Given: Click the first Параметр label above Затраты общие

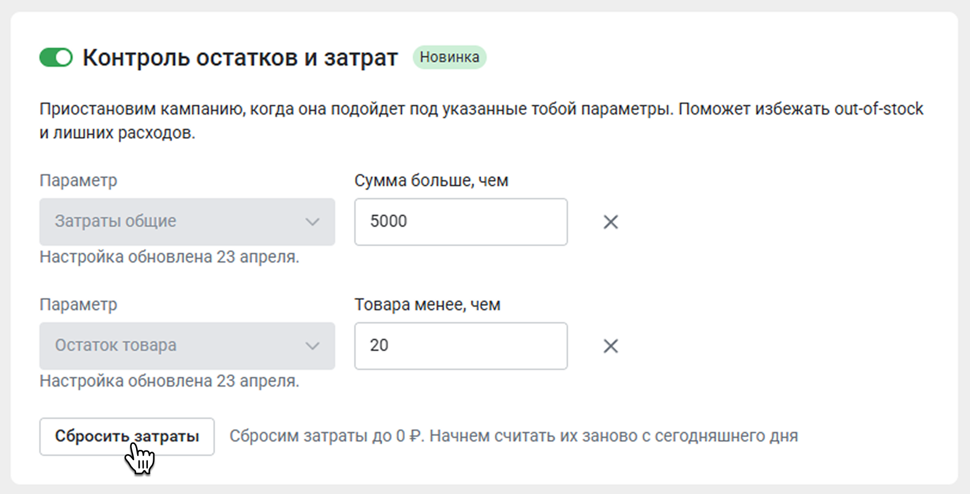Looking at the screenshot, I should [78, 181].
